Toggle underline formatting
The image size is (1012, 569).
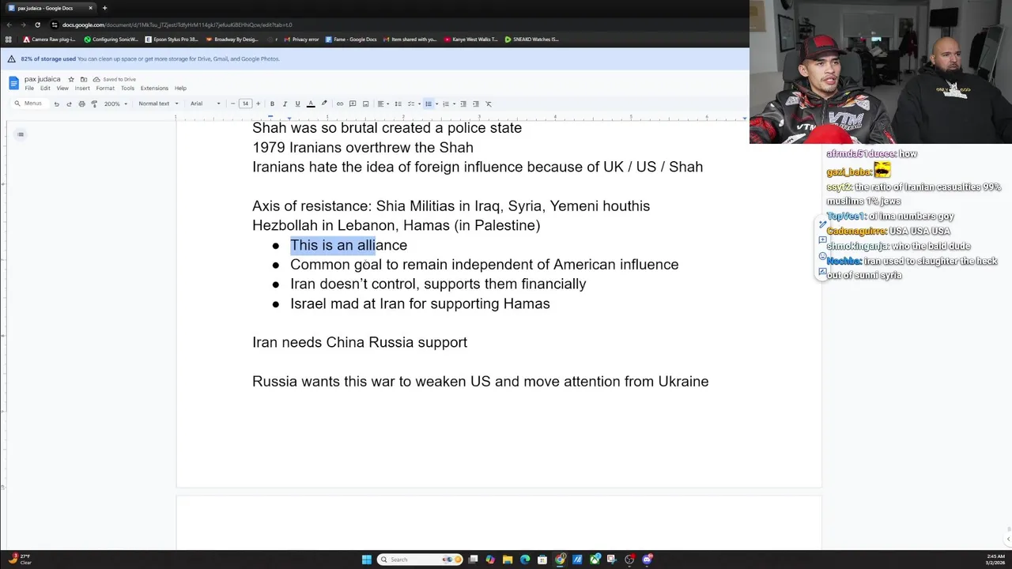tap(297, 104)
